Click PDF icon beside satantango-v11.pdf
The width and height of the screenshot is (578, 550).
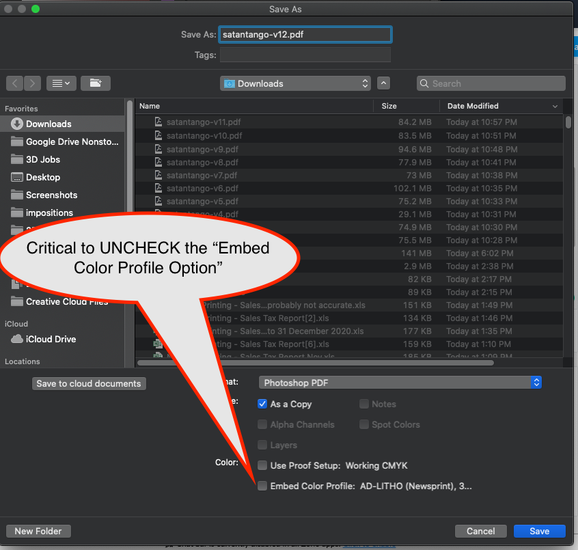[158, 122]
